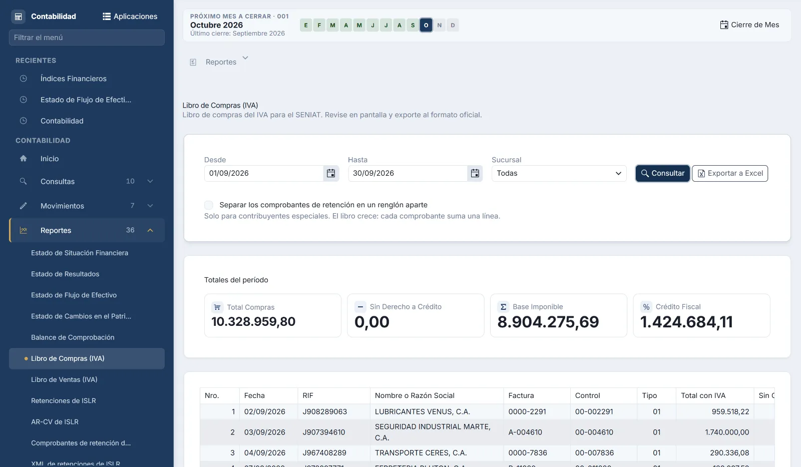Click the Inicio home icon

pos(23,159)
